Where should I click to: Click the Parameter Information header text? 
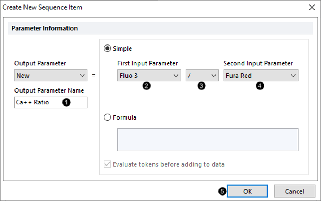pos(45,28)
